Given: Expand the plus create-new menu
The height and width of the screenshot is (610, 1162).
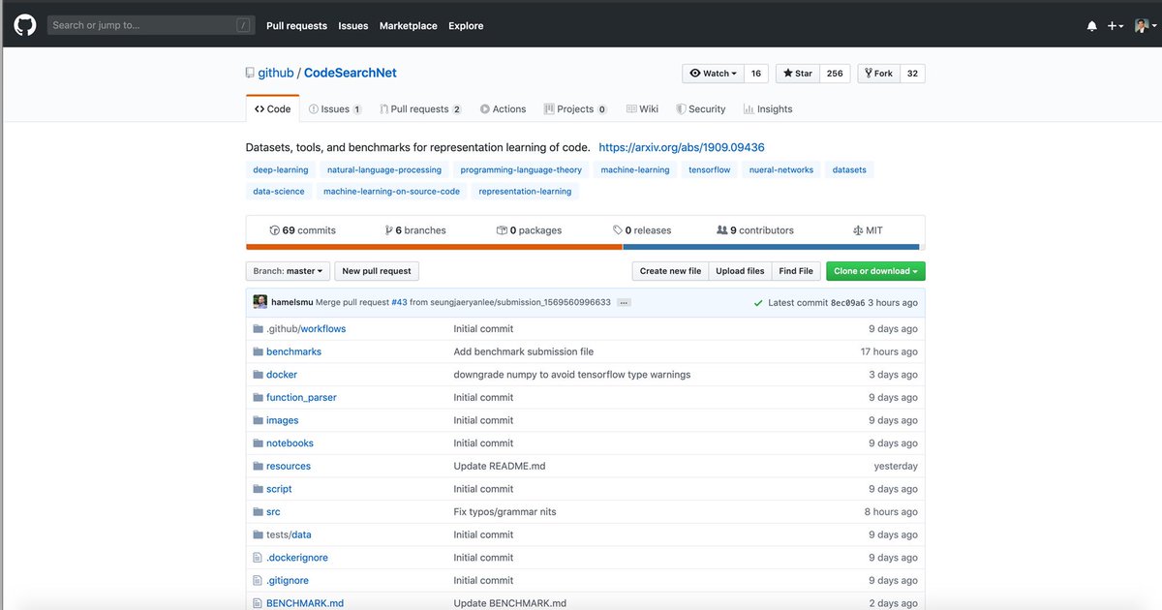Looking at the screenshot, I should (1116, 26).
